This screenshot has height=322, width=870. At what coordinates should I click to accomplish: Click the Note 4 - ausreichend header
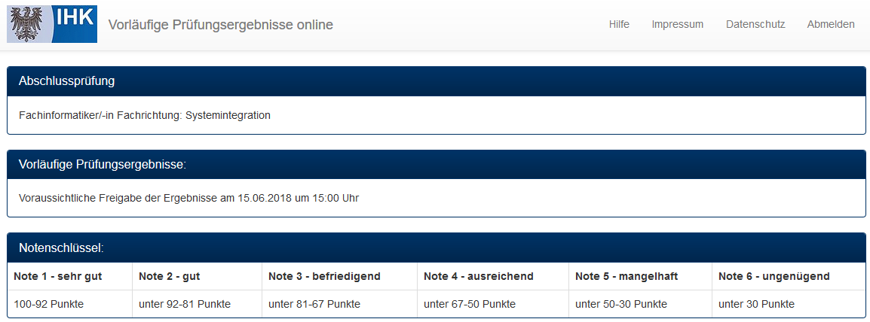click(x=478, y=276)
